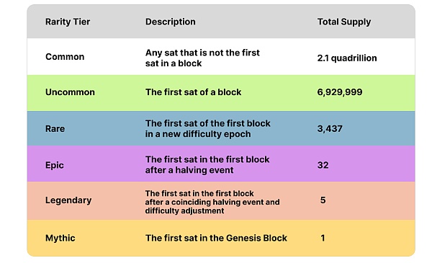
Task: Click the 3,437 supply value
Action: pyautogui.click(x=330, y=129)
